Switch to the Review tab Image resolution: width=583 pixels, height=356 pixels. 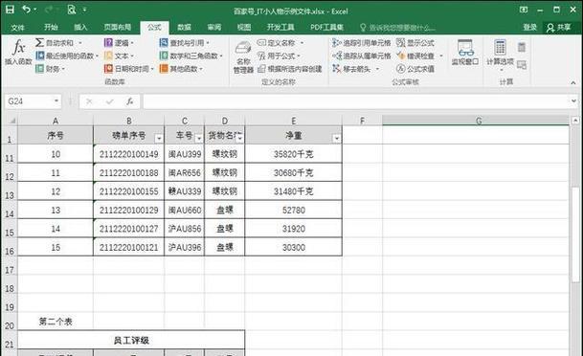tap(214, 27)
